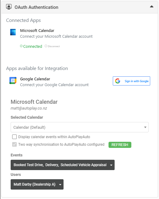
Task: Click the Google Calendar app icon
Action: click(x=13, y=80)
